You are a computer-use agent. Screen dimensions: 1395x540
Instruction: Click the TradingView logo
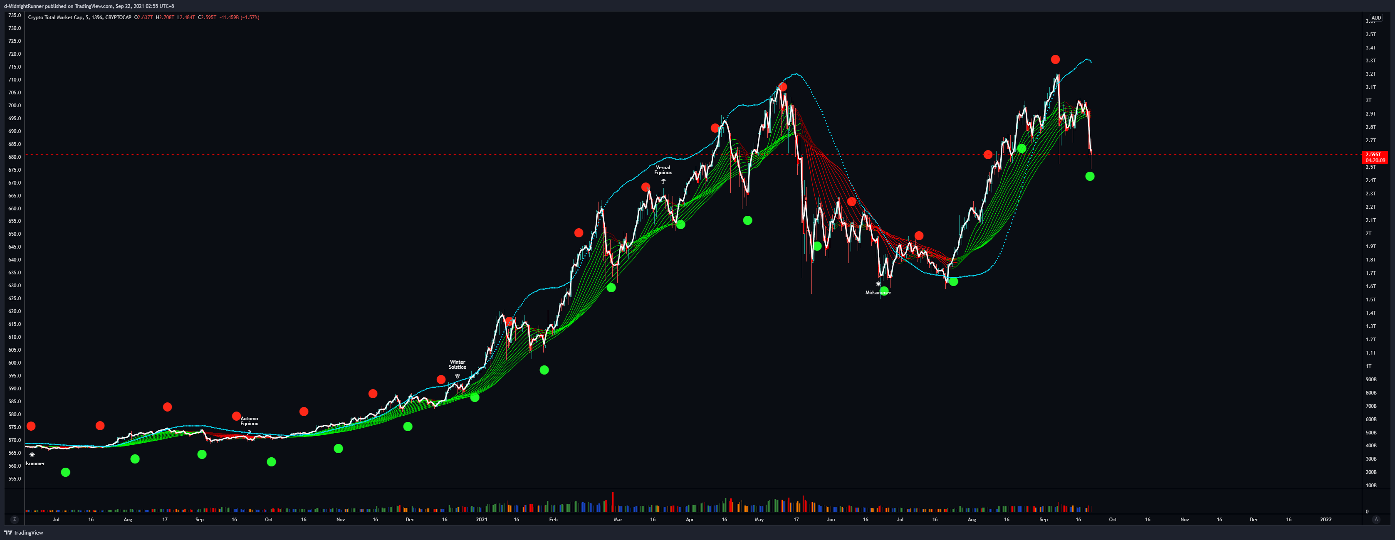coord(24,533)
